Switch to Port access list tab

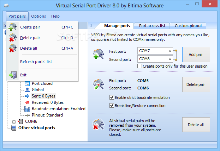(x=152, y=26)
